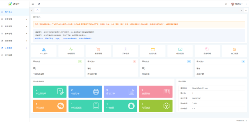
Task: Open the 个人资料 profile shortcut icon
Action: click(x=44, y=50)
